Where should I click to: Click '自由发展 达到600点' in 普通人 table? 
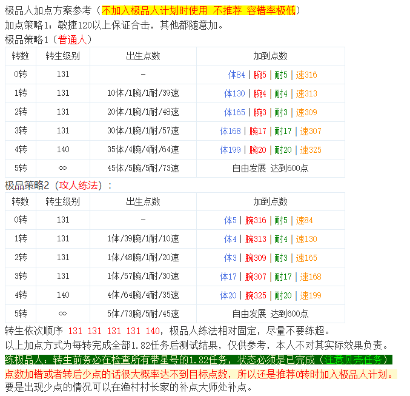270,168
